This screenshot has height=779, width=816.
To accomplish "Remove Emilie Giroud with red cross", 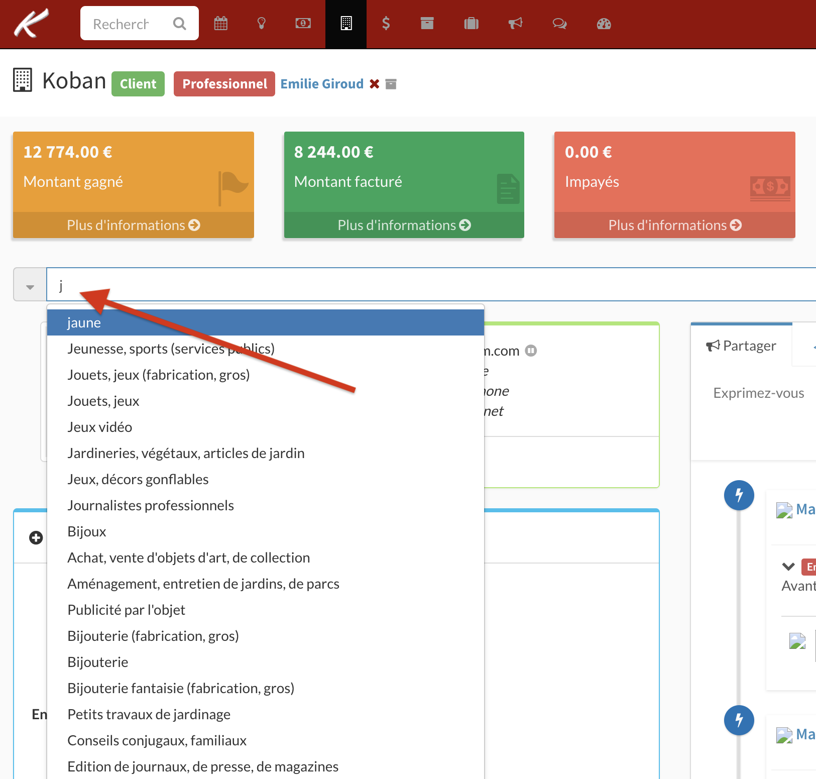I will coord(374,84).
